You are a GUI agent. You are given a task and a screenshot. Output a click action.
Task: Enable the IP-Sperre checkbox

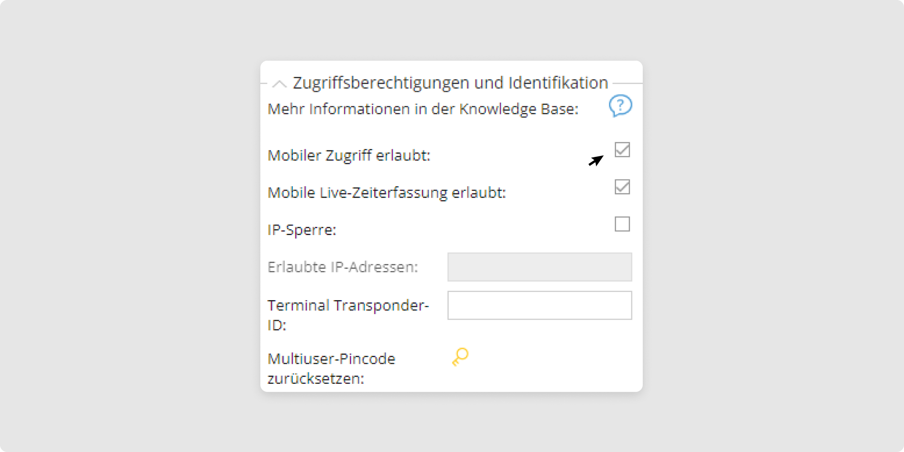(x=622, y=224)
